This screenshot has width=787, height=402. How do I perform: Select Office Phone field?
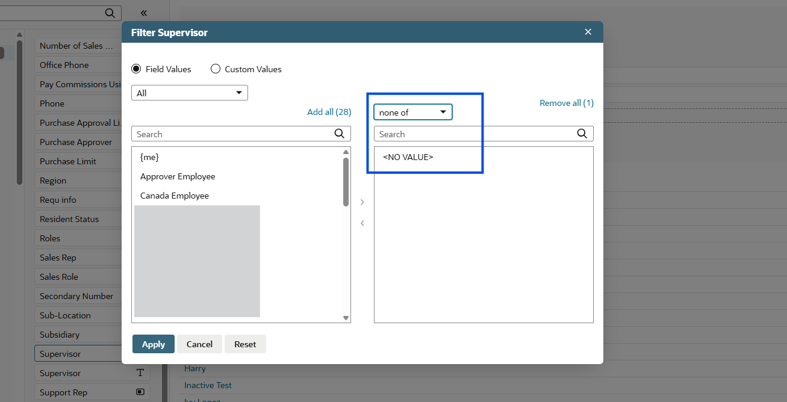pyautogui.click(x=78, y=65)
